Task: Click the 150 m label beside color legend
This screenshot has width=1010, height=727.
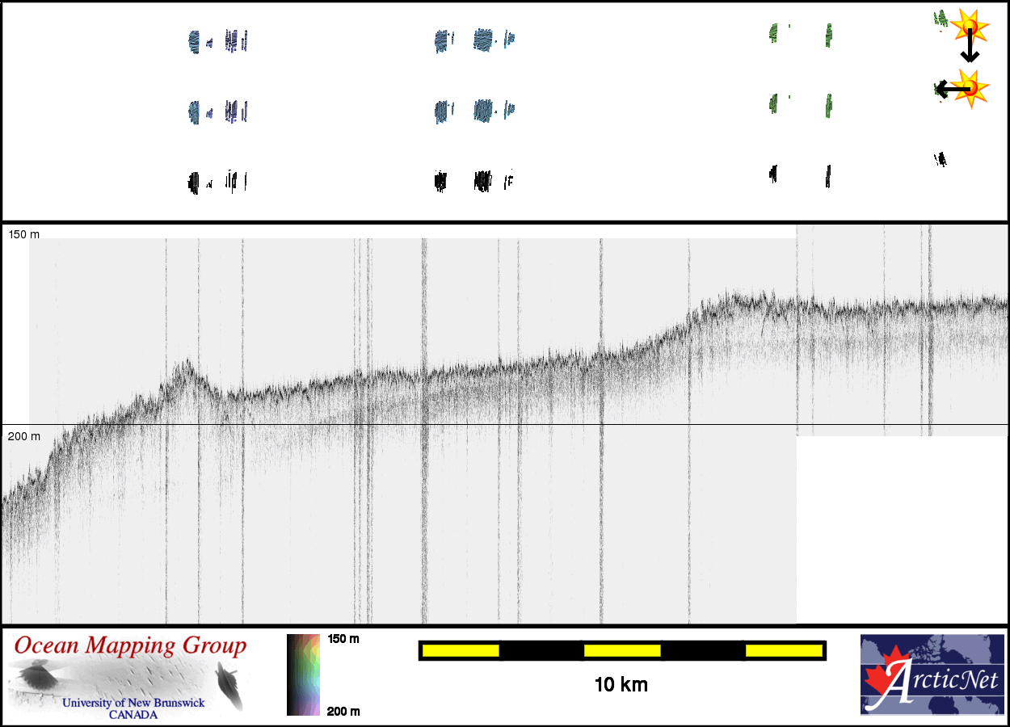Action: (x=343, y=639)
